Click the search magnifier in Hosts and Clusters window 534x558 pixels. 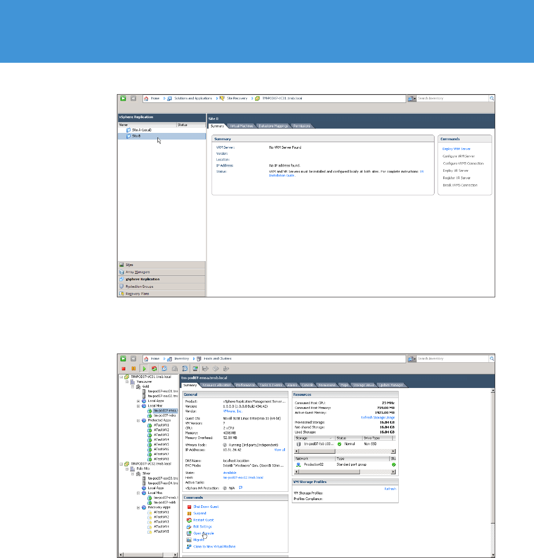point(492,359)
